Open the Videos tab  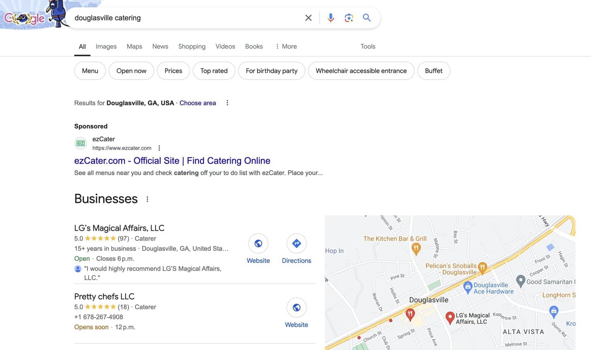coord(225,47)
